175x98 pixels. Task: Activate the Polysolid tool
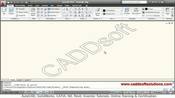point(20,9)
